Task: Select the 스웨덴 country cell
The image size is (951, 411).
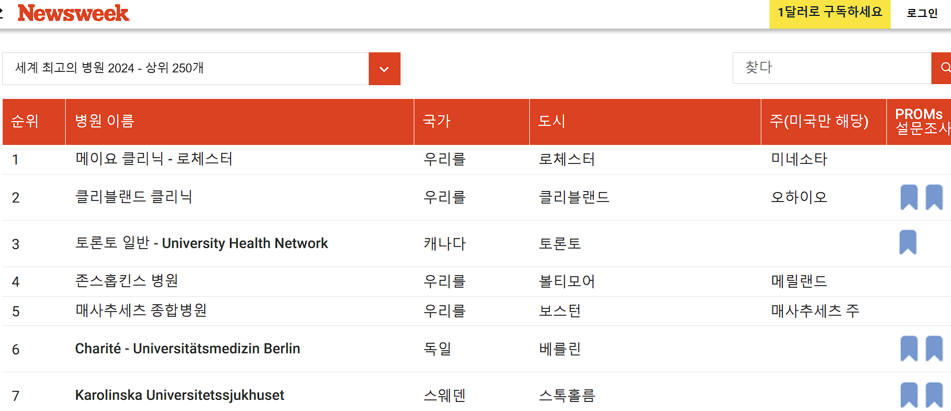Action: [x=445, y=396]
